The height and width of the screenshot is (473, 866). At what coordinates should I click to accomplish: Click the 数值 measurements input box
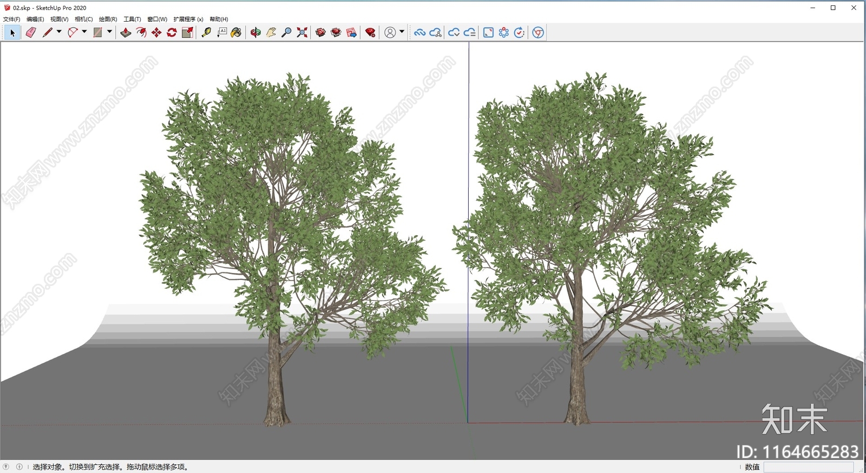[809, 467]
